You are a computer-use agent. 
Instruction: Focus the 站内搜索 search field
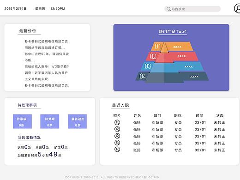point(192,9)
